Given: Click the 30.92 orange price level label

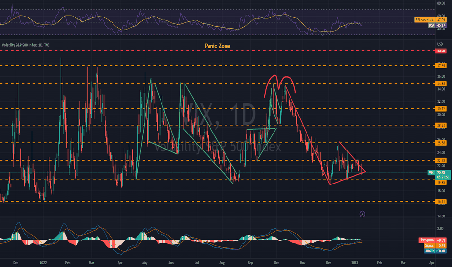Looking at the screenshot, I should 441,109.
